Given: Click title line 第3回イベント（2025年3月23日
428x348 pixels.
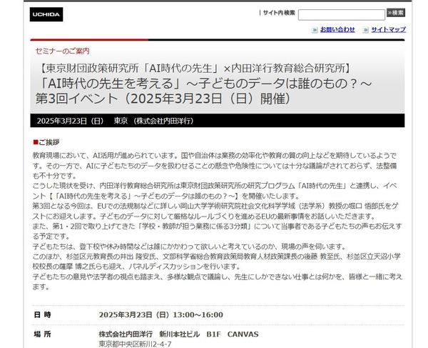Looking at the screenshot, I should click(163, 99).
